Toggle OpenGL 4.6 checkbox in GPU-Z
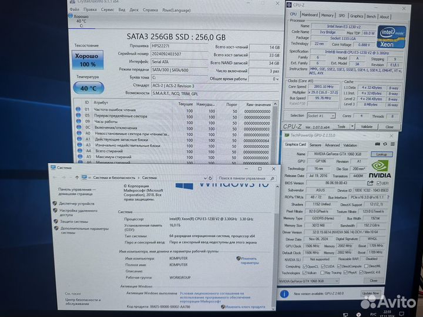 pos(361,272)
